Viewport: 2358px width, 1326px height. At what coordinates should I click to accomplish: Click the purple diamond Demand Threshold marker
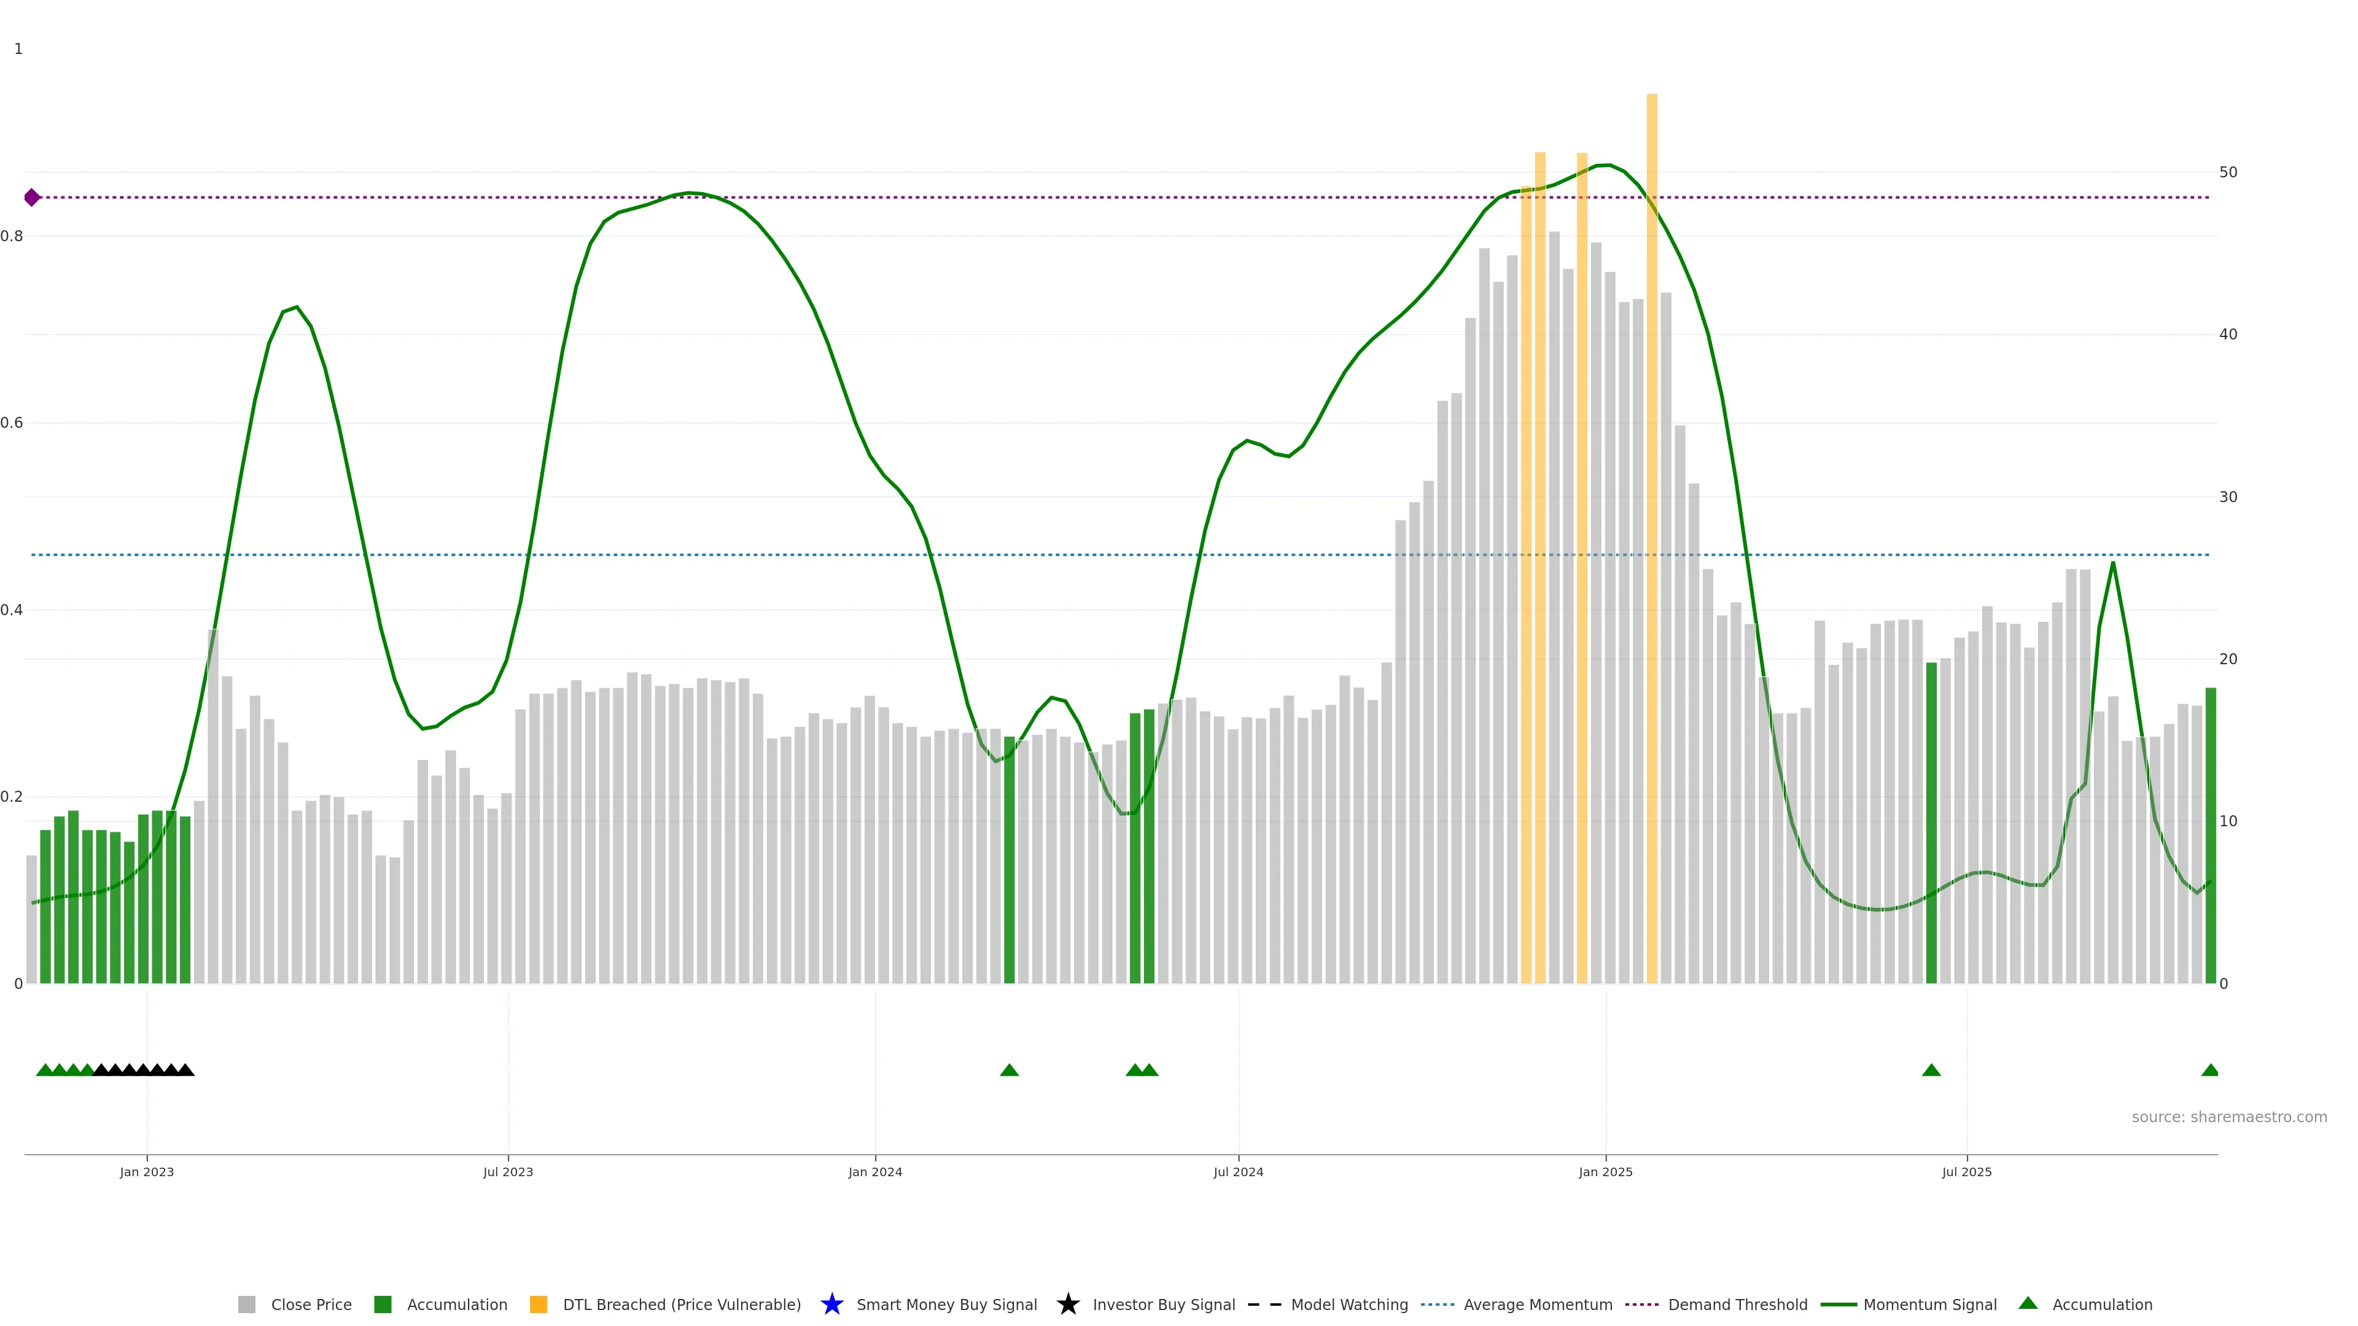[32, 198]
